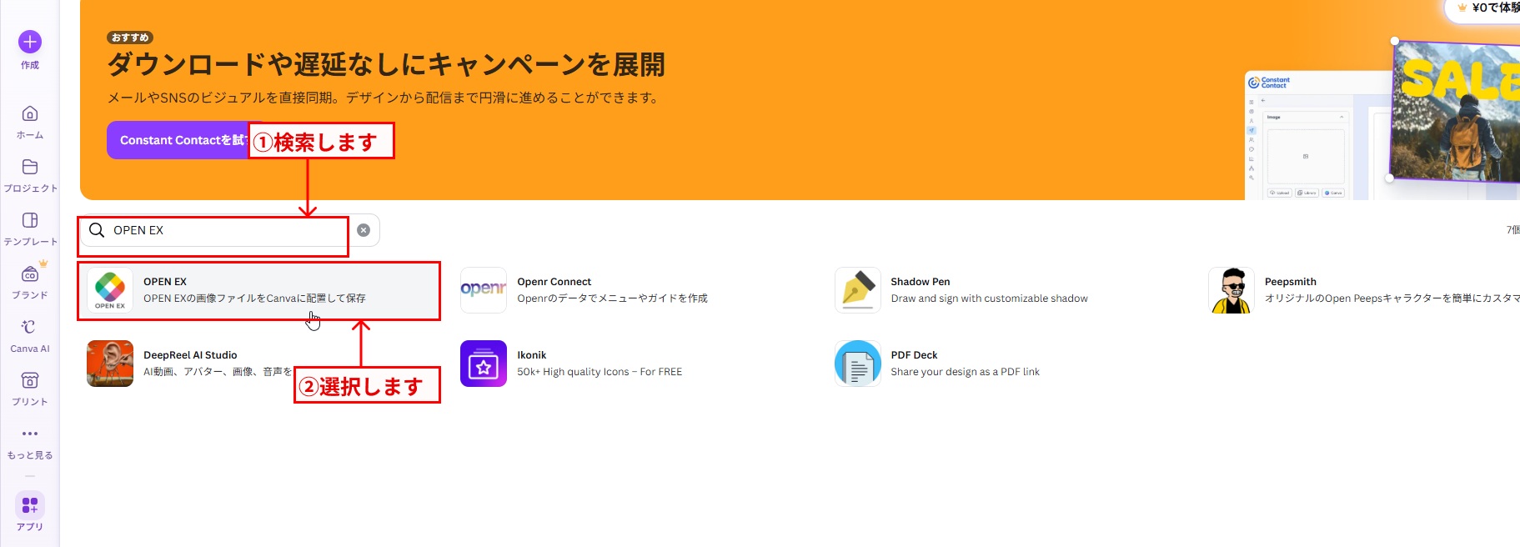The width and height of the screenshot is (1520, 547).
Task: Click the search field containing OPEN EX
Action: tap(230, 230)
